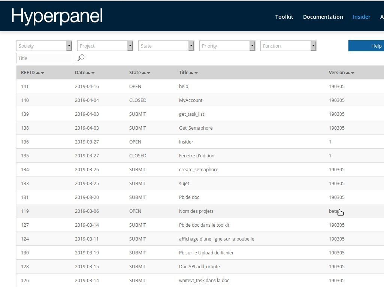Sort the Title column descending
Screen dimensions: 384x287
click(x=196, y=73)
